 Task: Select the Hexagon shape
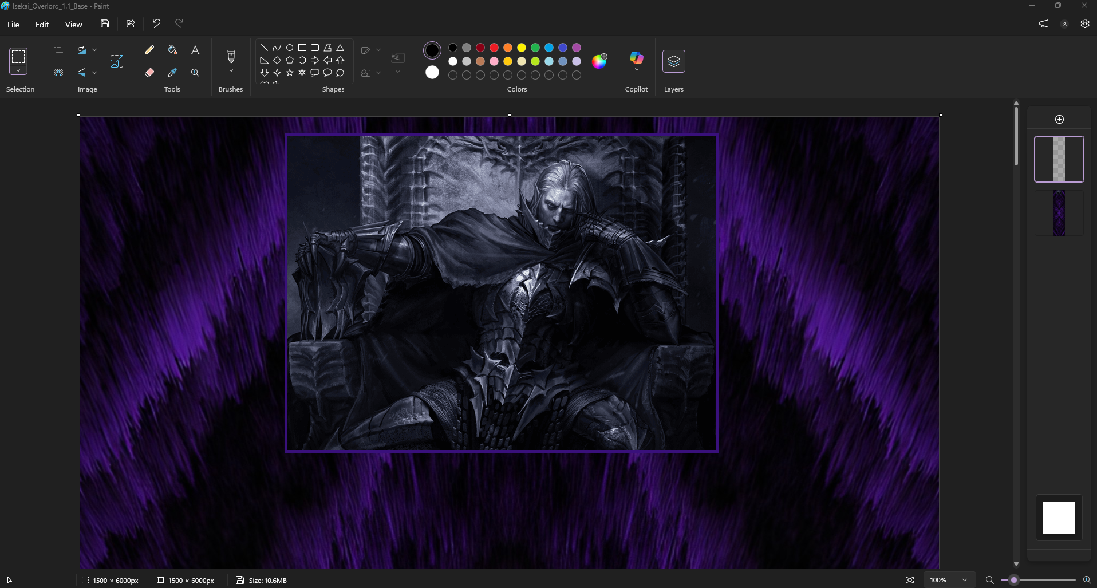[x=302, y=60]
